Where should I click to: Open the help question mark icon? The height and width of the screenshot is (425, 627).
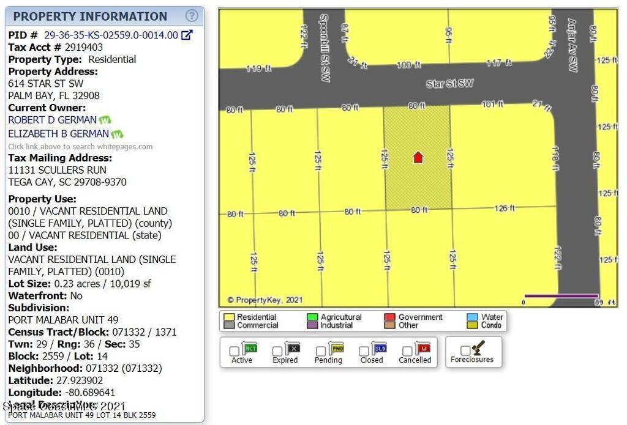(192, 16)
